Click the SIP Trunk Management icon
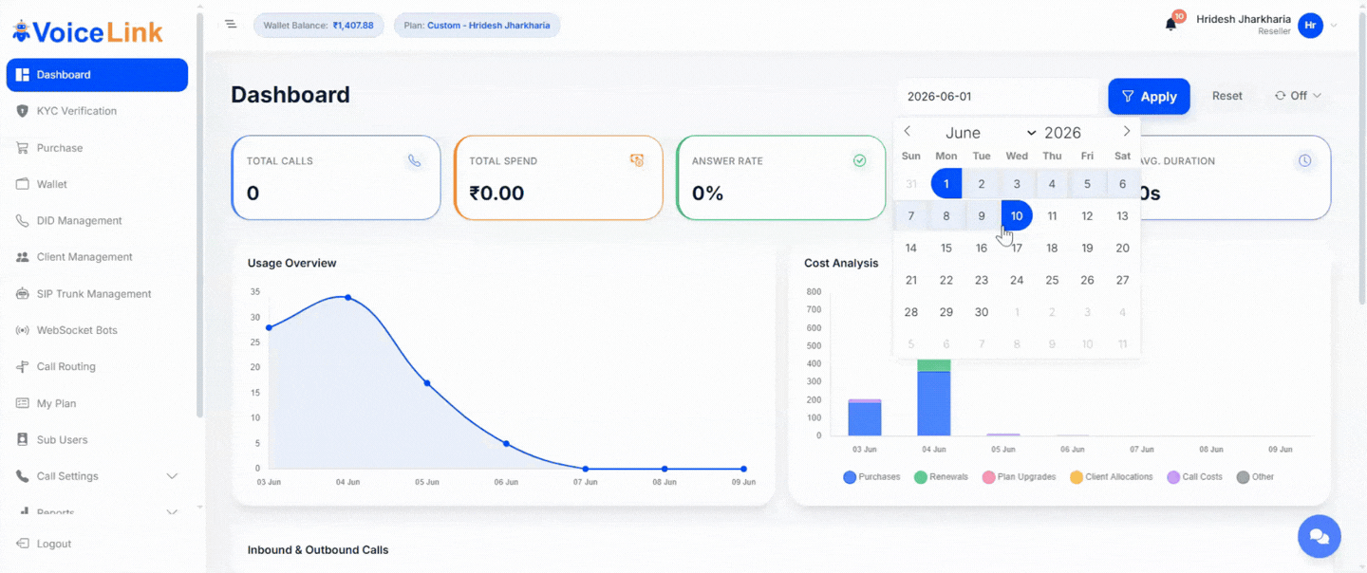The width and height of the screenshot is (1367, 573). tap(22, 294)
